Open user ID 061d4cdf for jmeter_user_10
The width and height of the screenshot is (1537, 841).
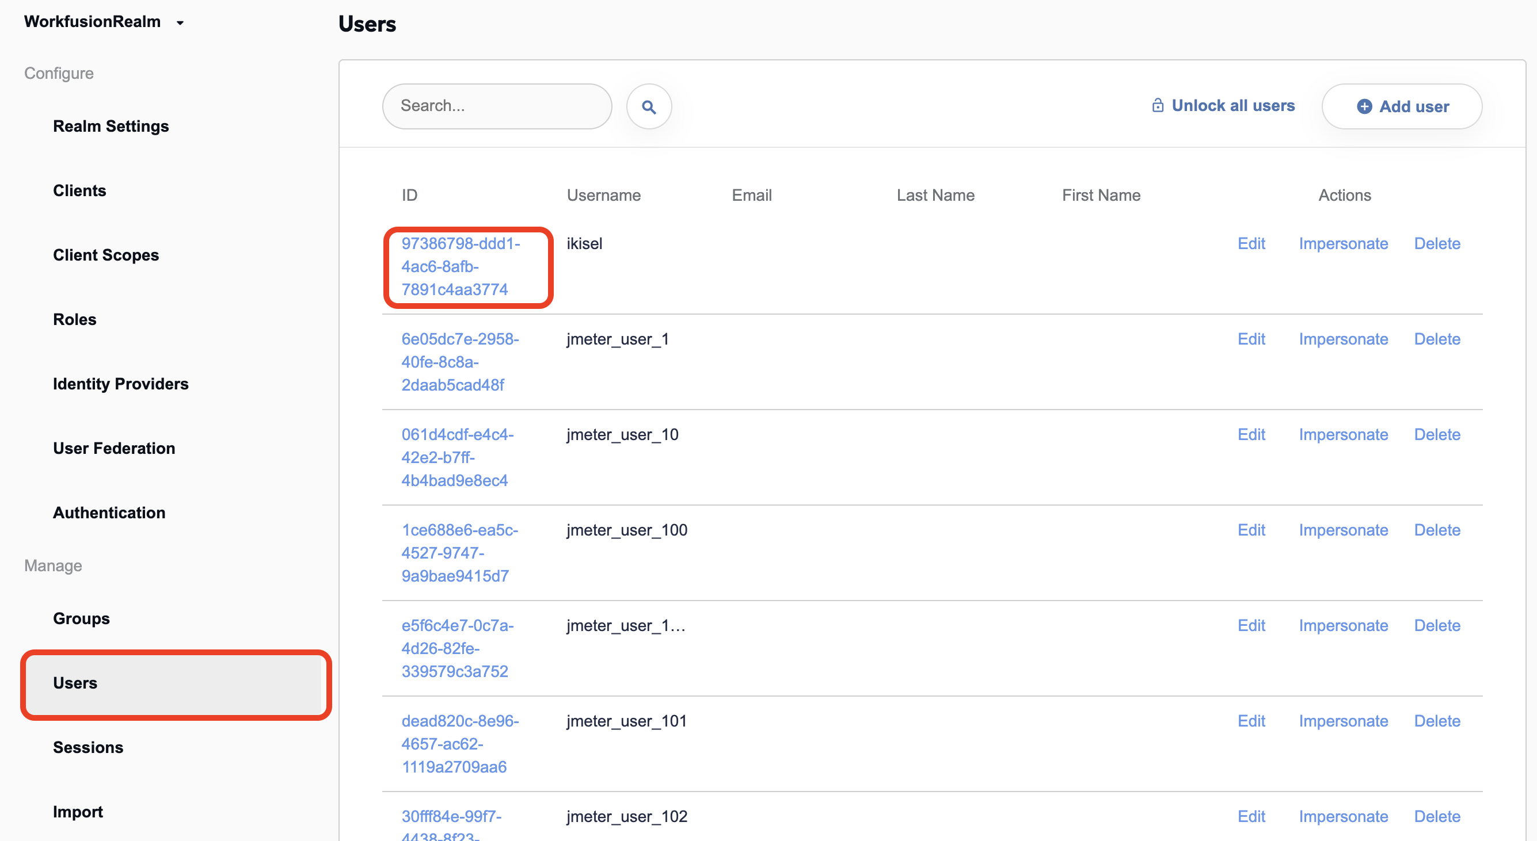(458, 457)
